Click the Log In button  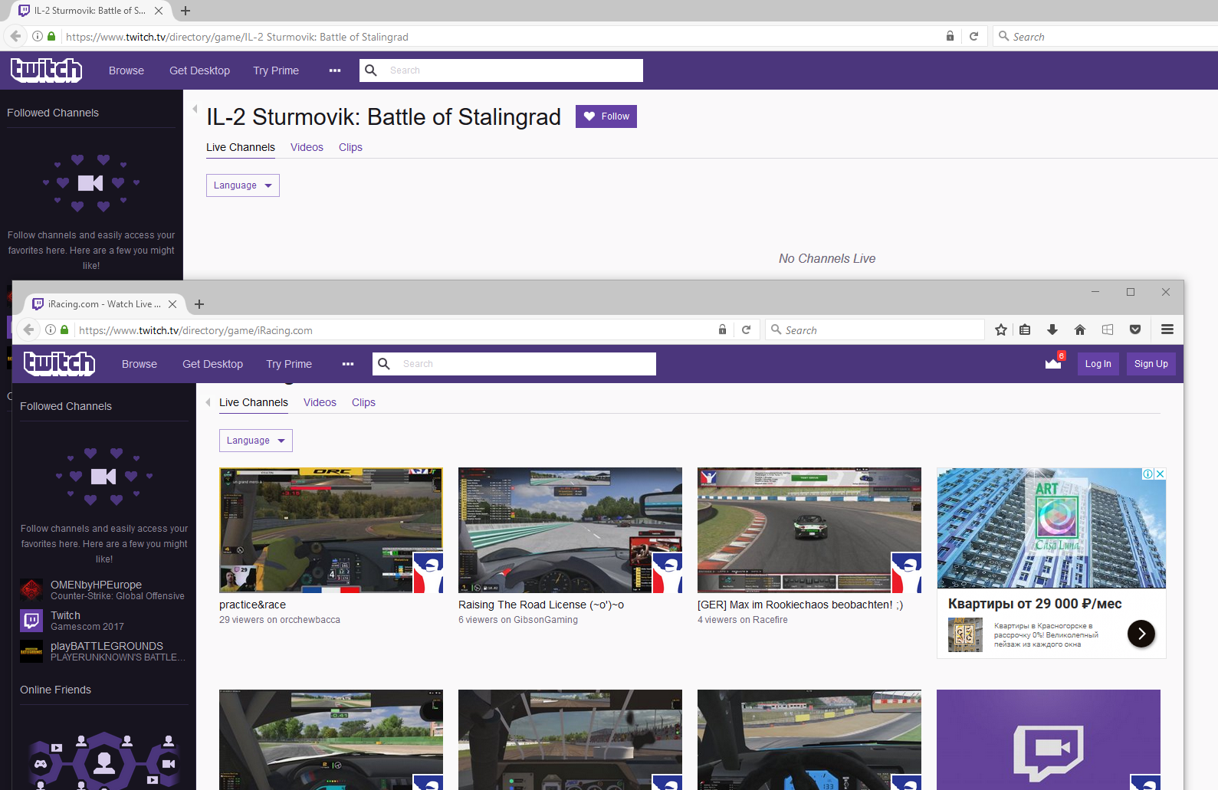pyautogui.click(x=1098, y=364)
